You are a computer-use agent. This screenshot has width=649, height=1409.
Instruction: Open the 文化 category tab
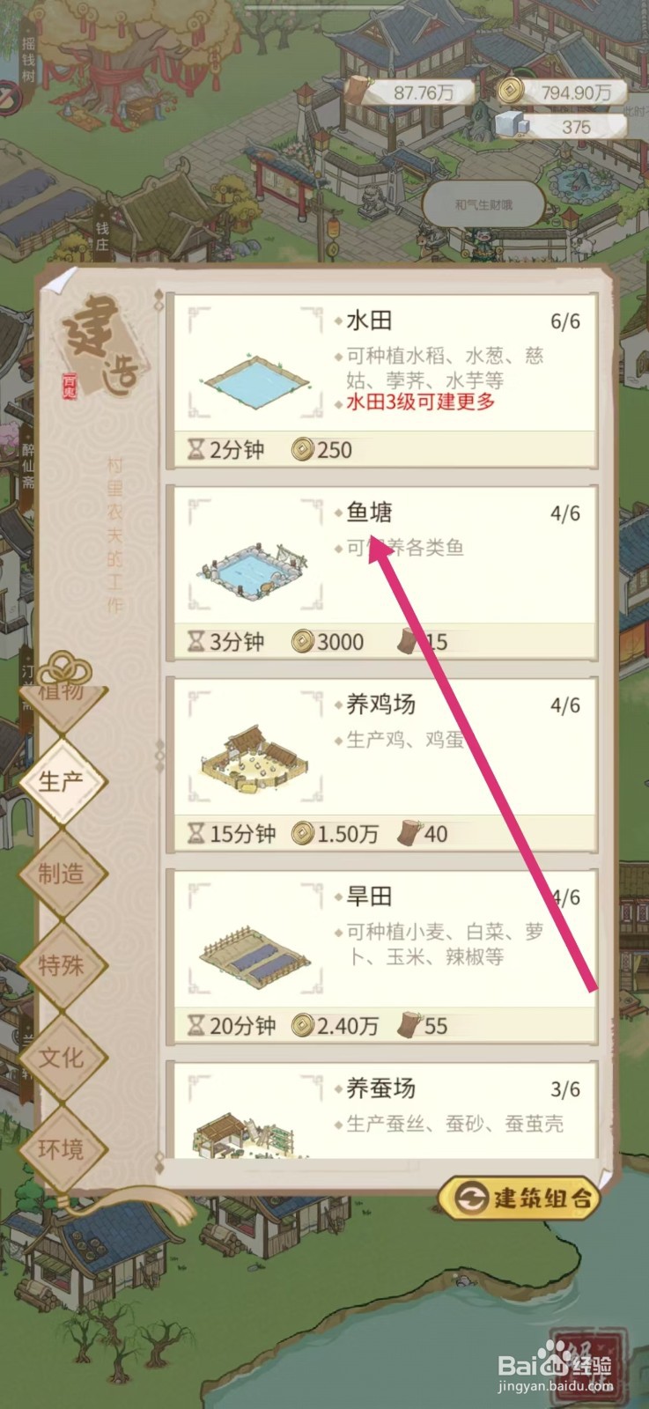pyautogui.click(x=63, y=1057)
